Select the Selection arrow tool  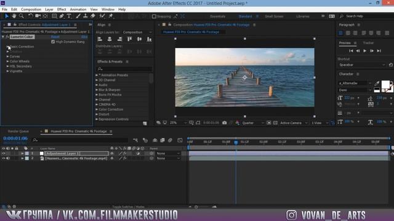7,16
